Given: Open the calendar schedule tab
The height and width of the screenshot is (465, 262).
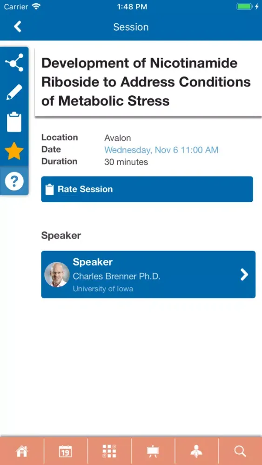Looking at the screenshot, I should pyautogui.click(x=66, y=451).
